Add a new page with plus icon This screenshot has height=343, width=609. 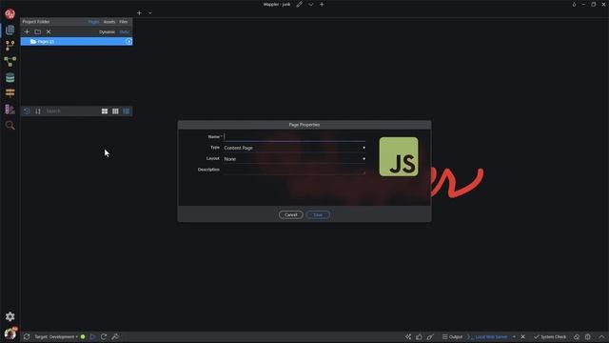tap(27, 31)
